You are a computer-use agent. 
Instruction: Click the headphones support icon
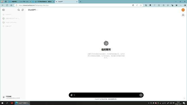click(183, 15)
